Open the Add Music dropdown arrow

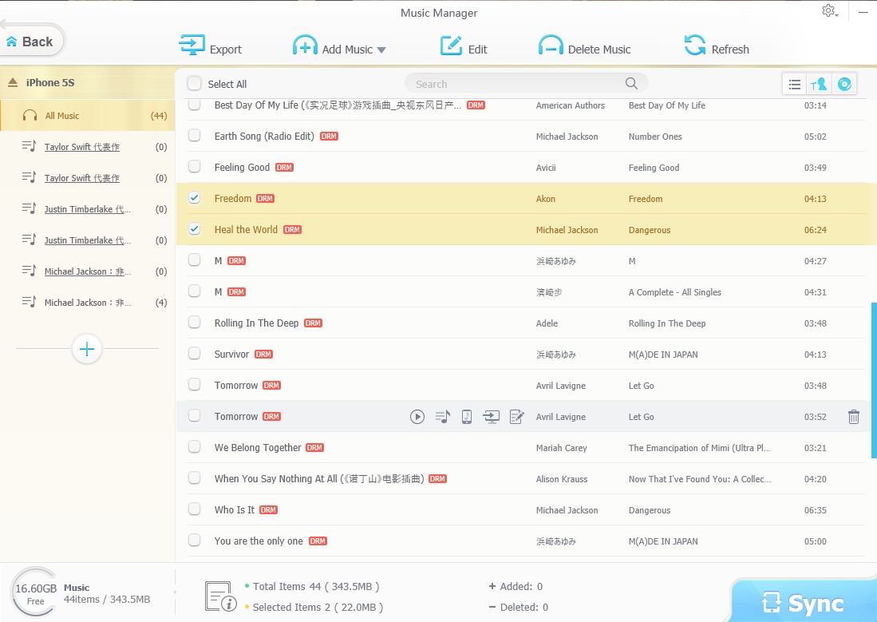[381, 50]
